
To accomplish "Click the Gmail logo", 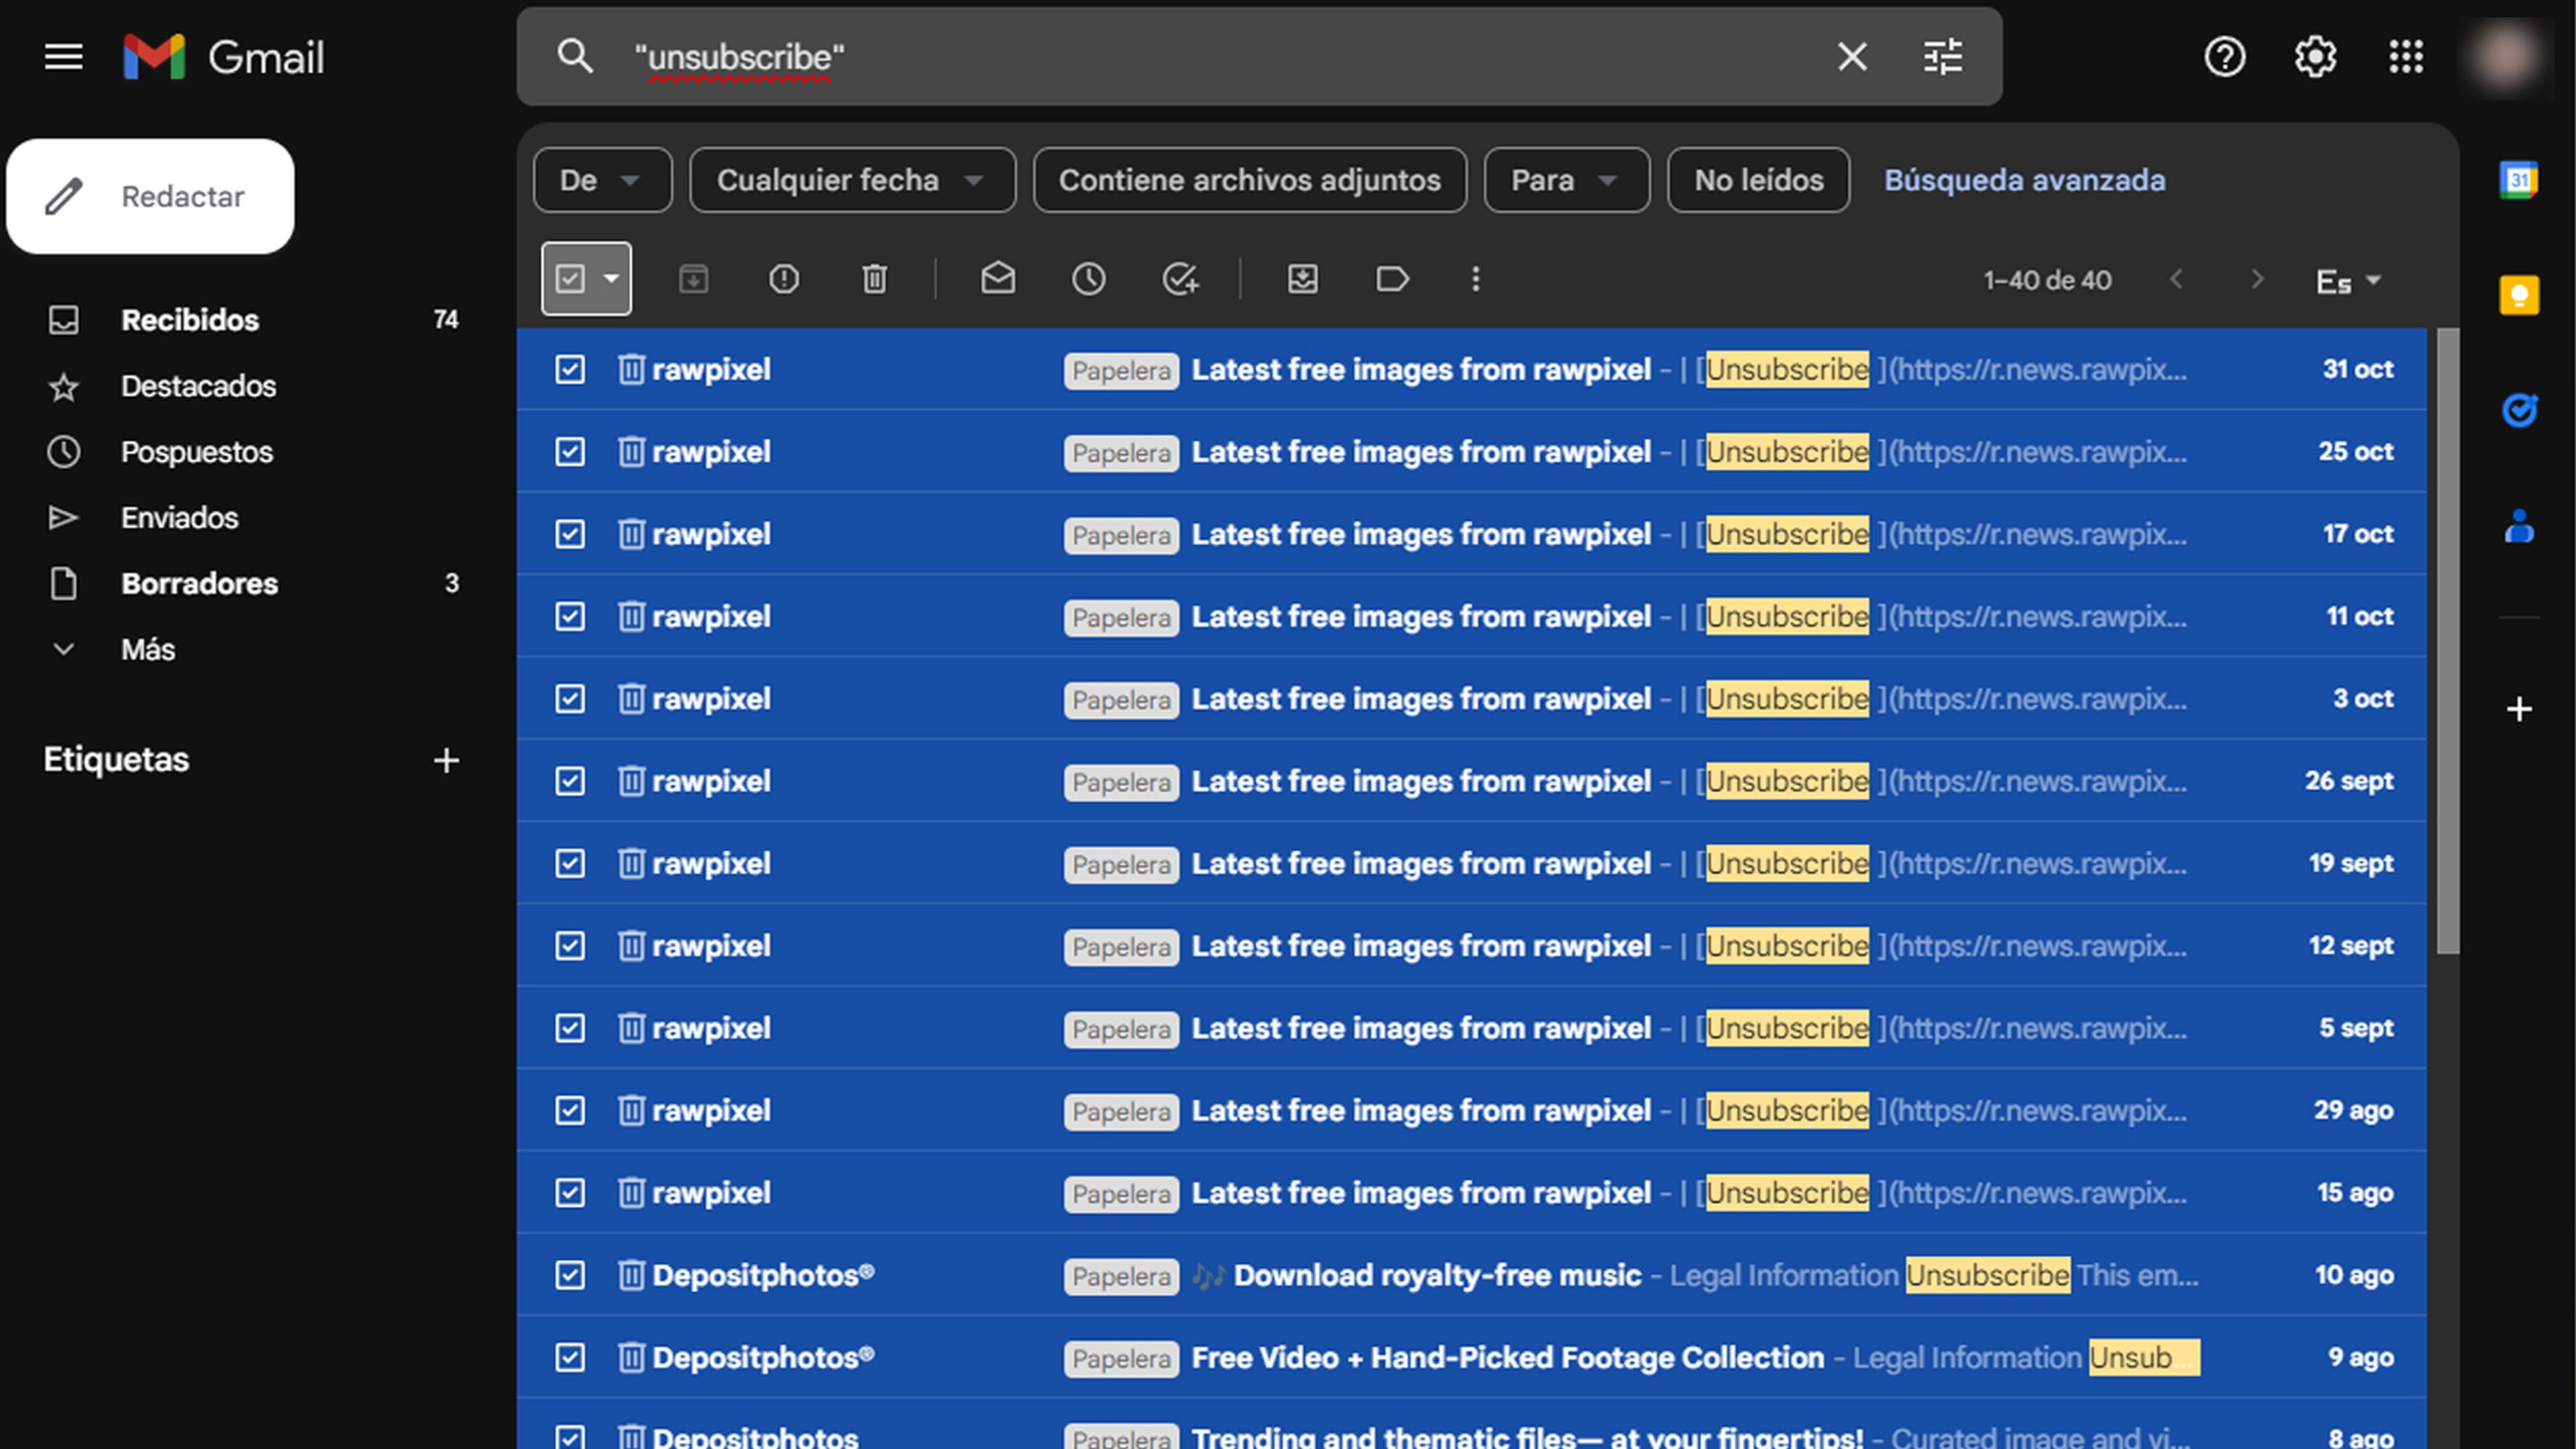I will [x=224, y=57].
